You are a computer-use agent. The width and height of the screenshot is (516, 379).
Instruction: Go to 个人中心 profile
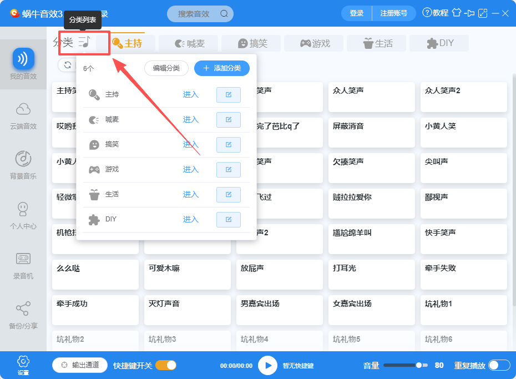[x=23, y=215]
